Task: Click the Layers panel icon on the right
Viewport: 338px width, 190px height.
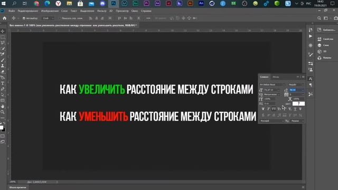Action: (323, 45)
